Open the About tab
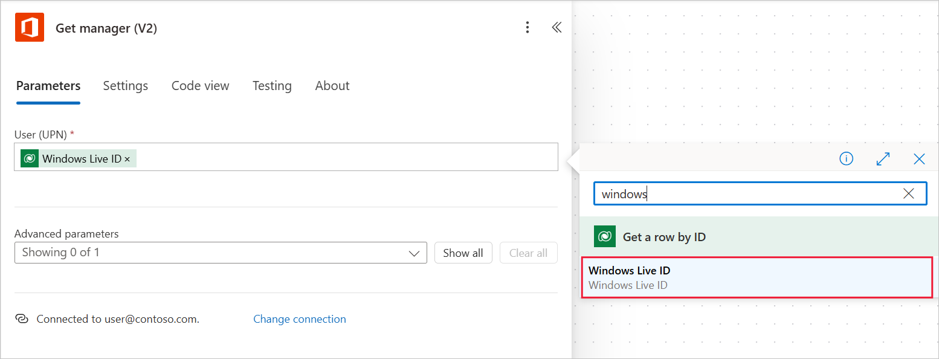Image resolution: width=939 pixels, height=359 pixels. click(x=332, y=86)
